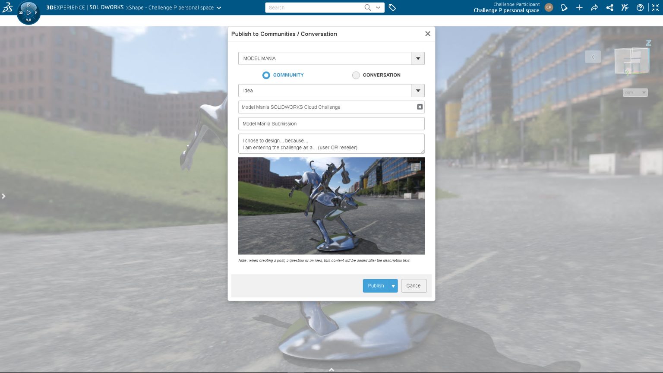
Task: Open the 3DEXPERIENCE compass menu
Action: 28,12
